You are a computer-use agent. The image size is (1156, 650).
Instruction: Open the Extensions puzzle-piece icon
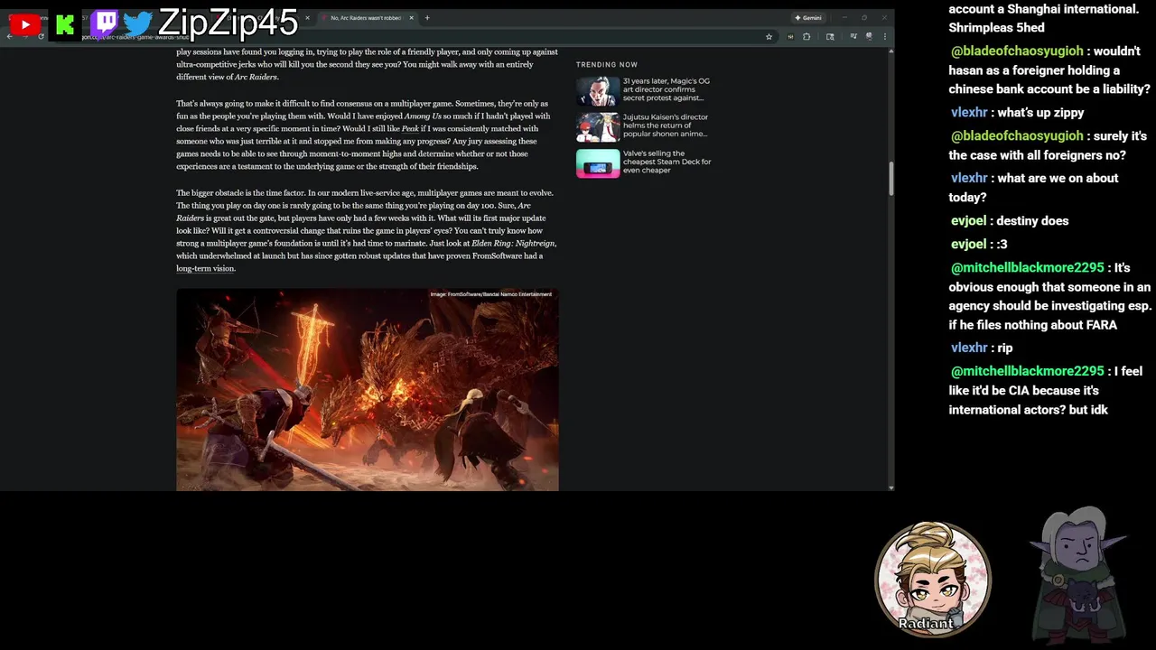[x=806, y=37]
